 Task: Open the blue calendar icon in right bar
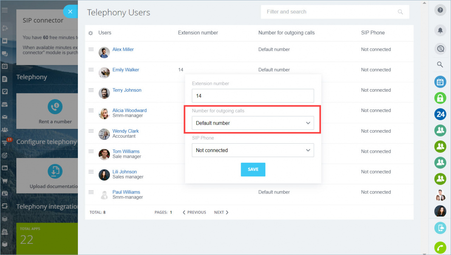pos(440,82)
